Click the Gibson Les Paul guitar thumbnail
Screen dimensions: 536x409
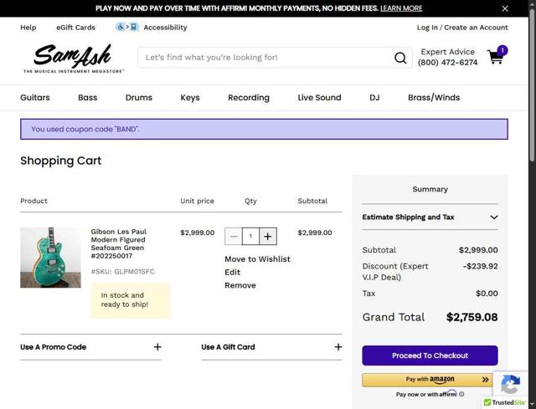tap(50, 258)
